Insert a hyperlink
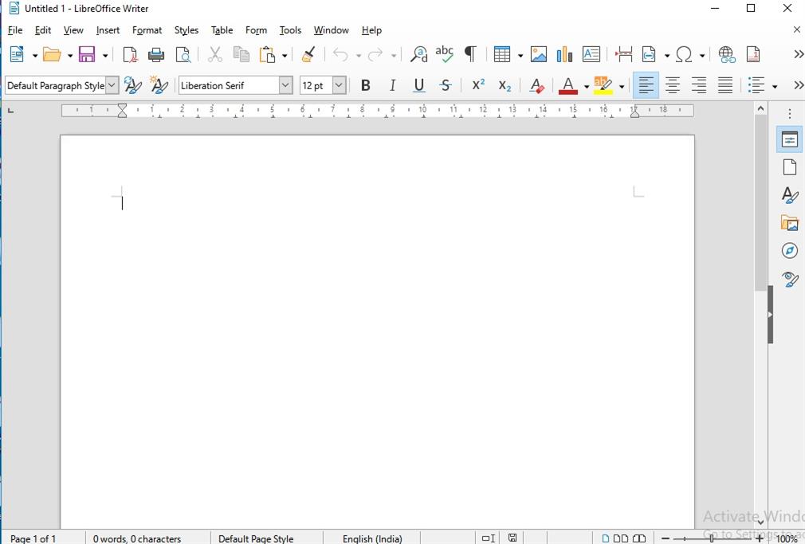Viewport: 805px width, 544px height. 726,54
